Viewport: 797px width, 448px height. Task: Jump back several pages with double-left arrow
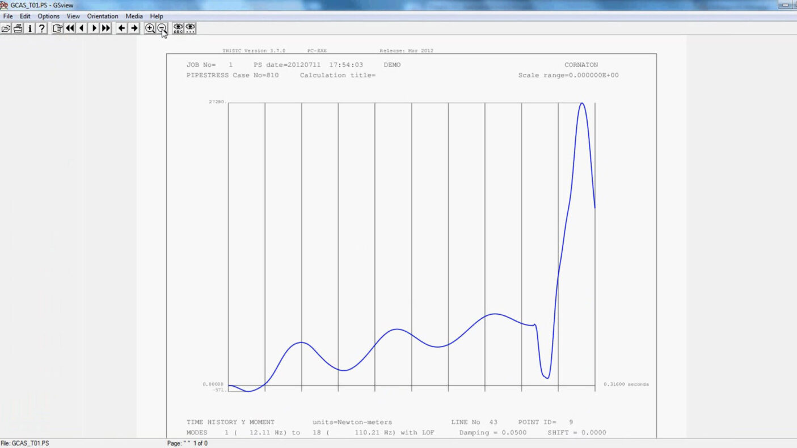pos(70,28)
